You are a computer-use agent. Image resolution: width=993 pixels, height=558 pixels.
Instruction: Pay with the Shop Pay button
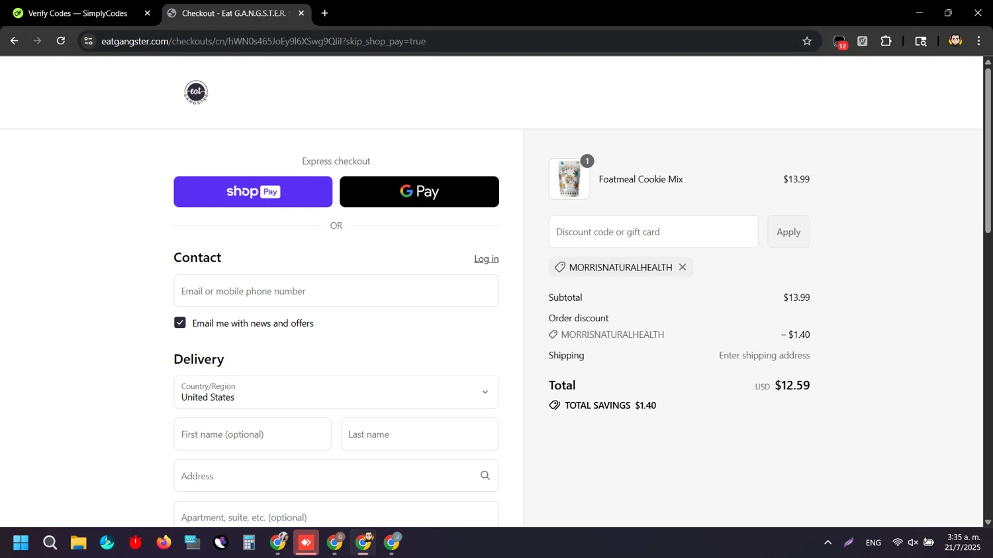pos(253,192)
